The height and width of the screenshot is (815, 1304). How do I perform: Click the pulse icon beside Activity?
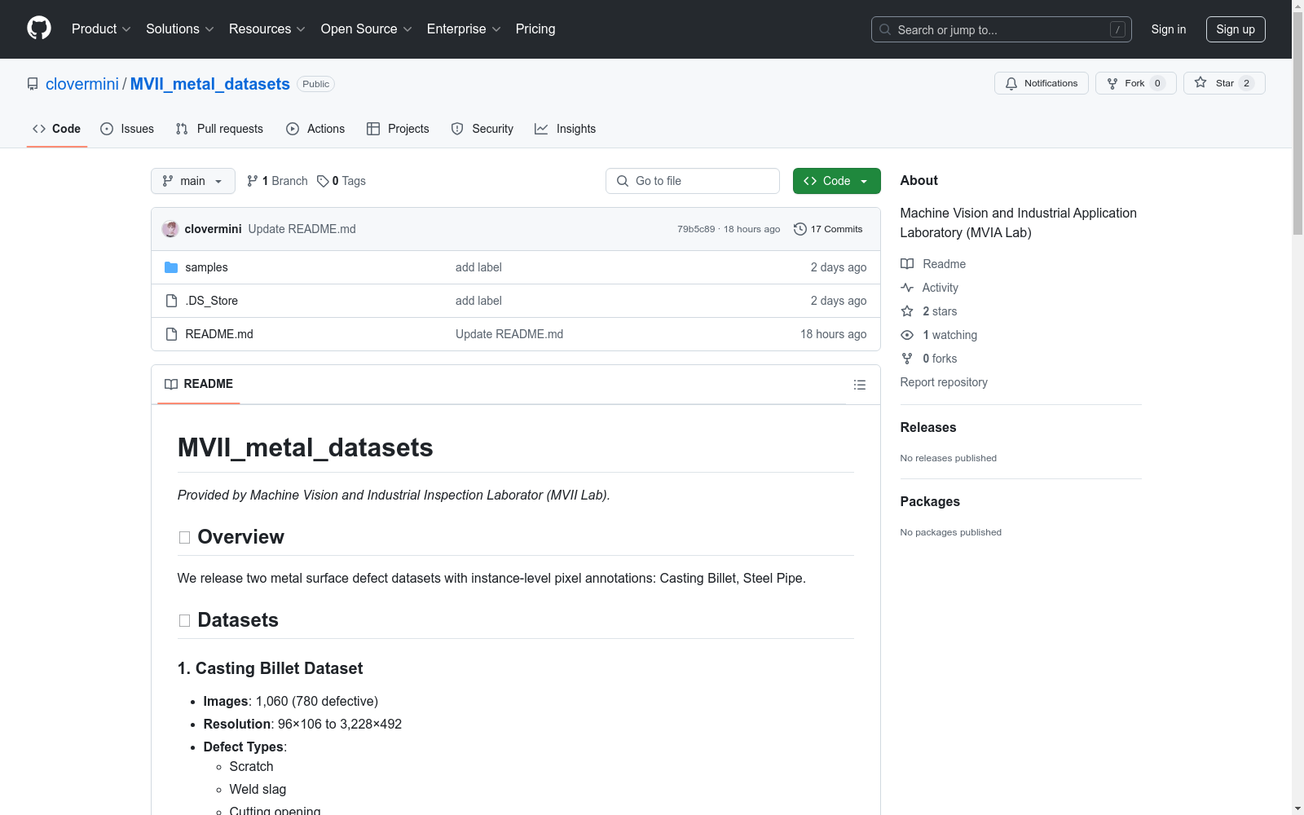(x=907, y=288)
